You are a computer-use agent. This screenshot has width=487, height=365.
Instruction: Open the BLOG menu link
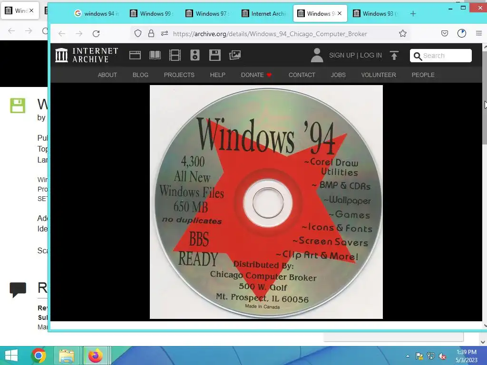pos(140,75)
